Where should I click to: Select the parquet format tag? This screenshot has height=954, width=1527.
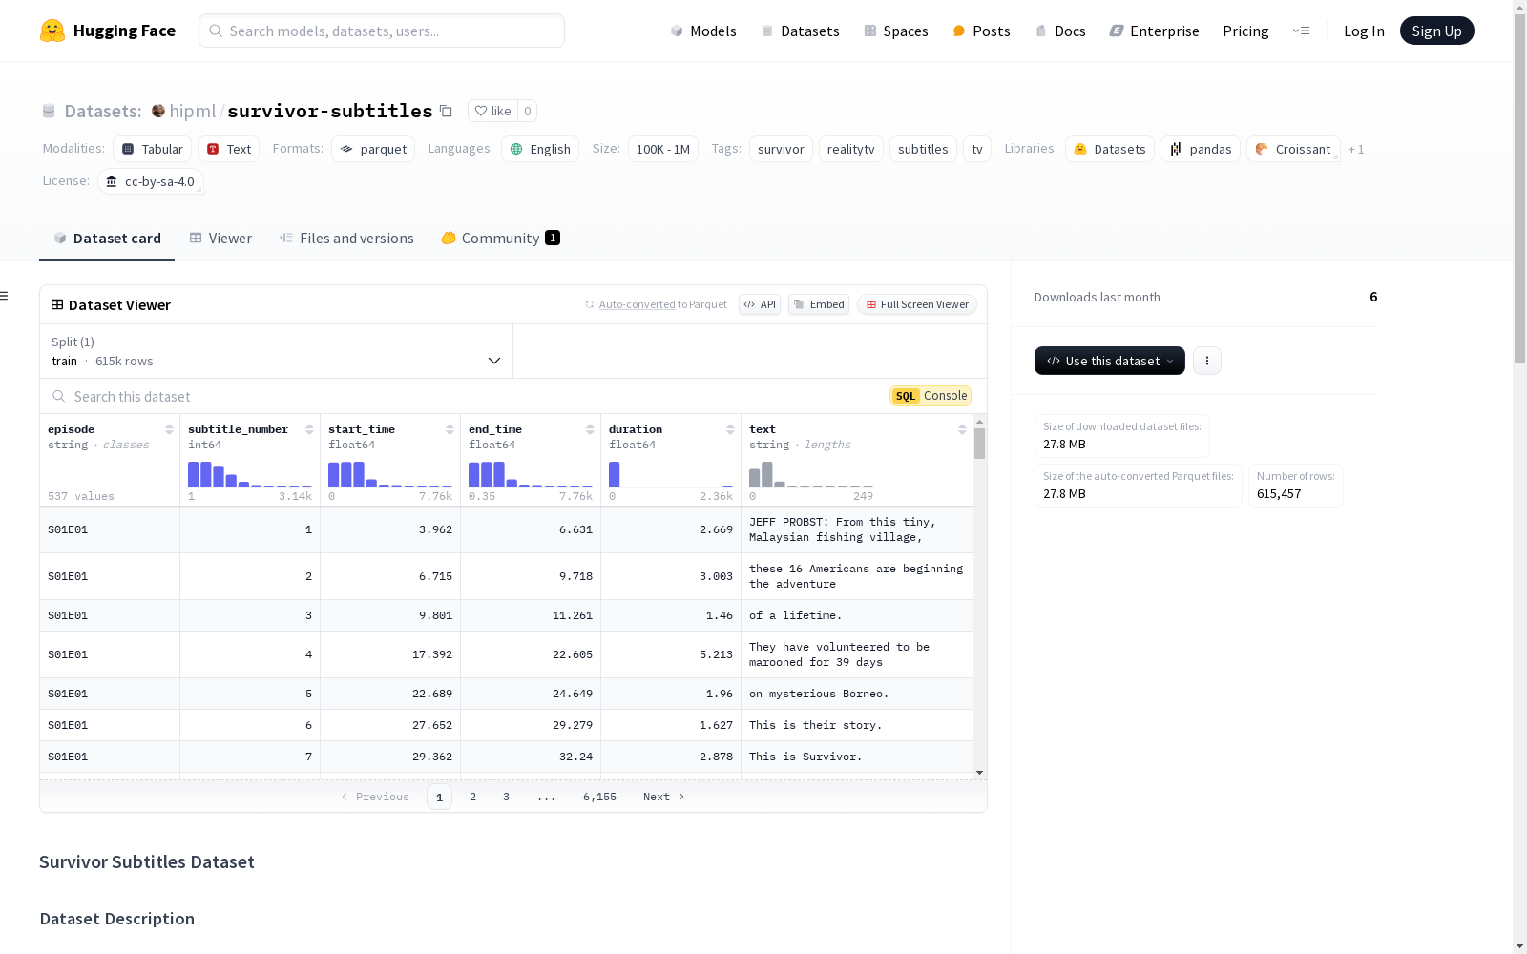373,149
